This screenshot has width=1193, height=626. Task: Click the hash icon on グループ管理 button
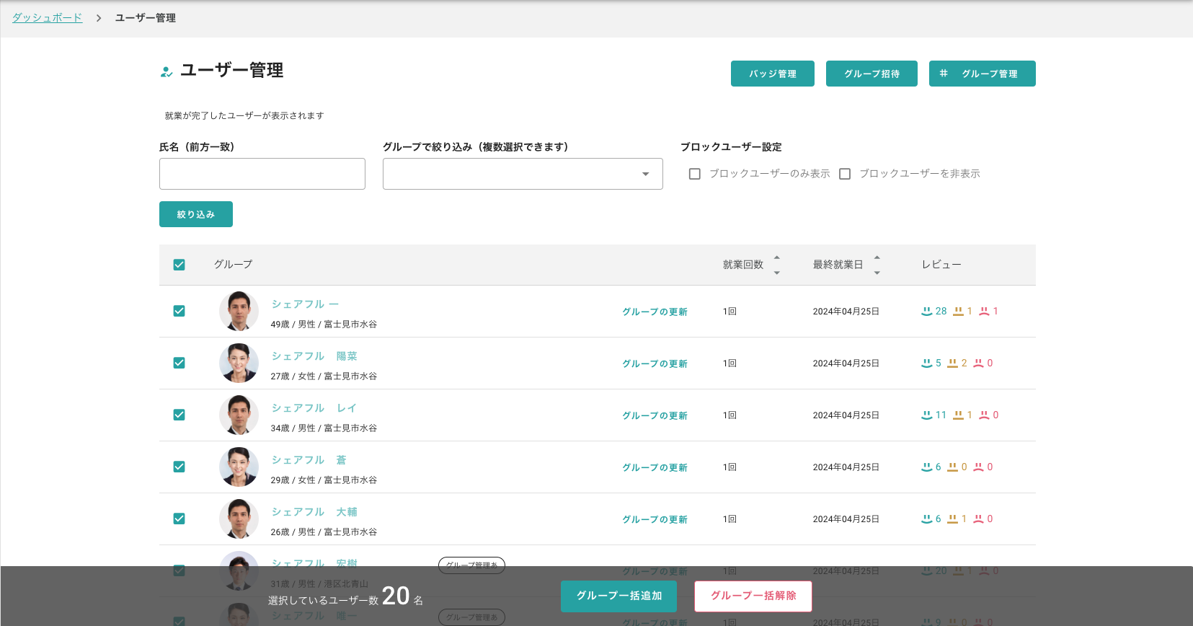[944, 74]
